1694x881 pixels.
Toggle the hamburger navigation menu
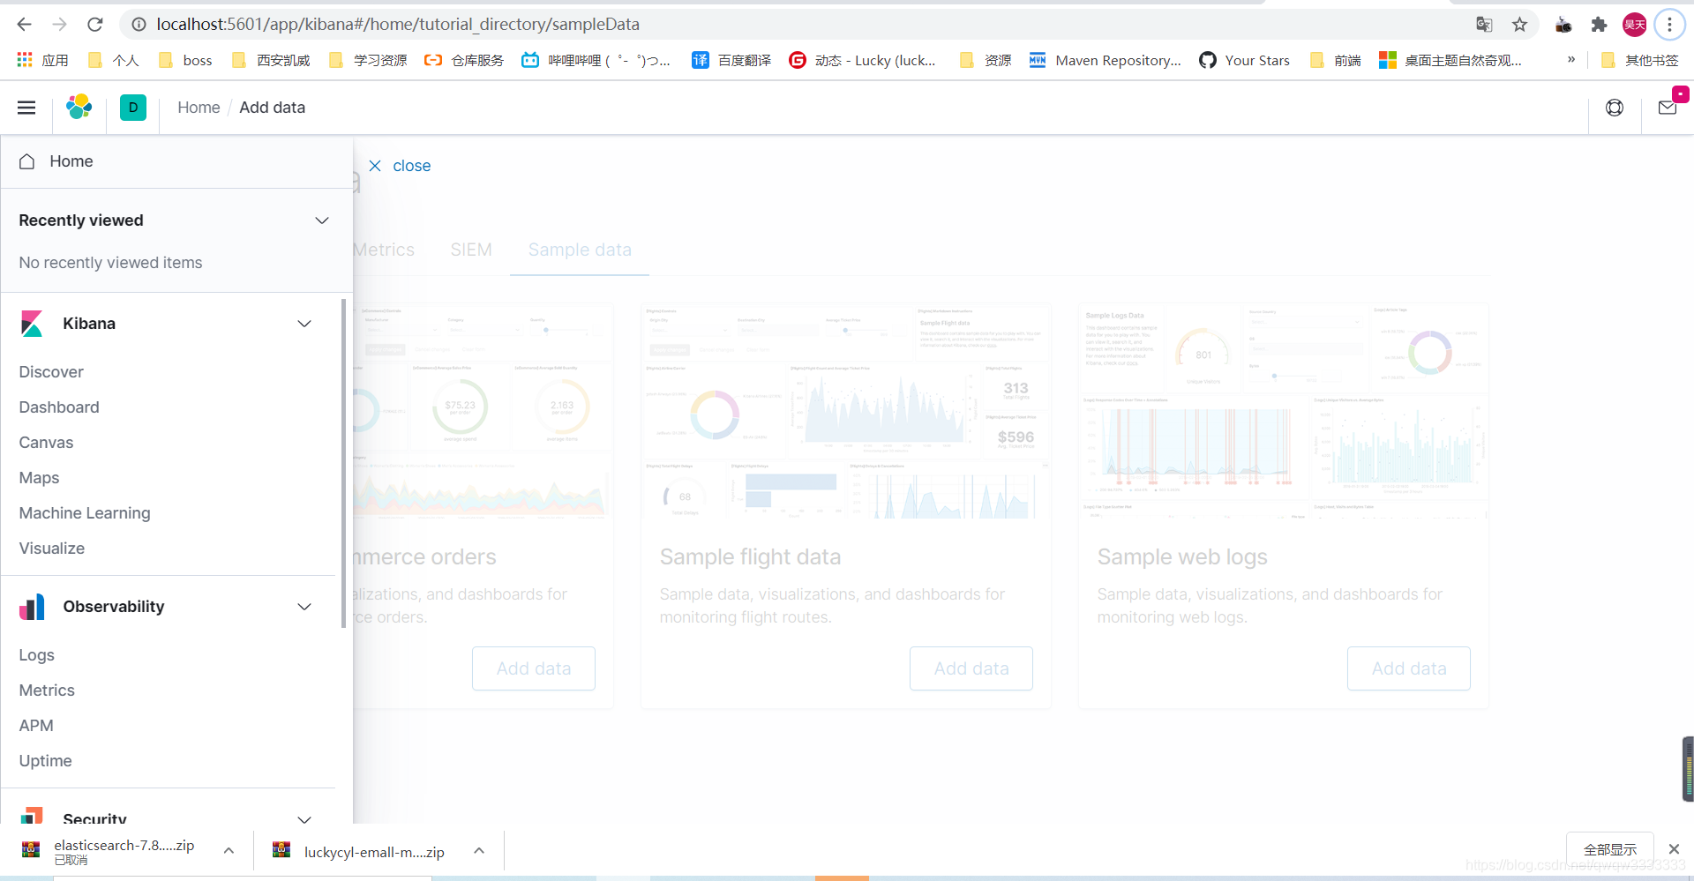point(26,108)
